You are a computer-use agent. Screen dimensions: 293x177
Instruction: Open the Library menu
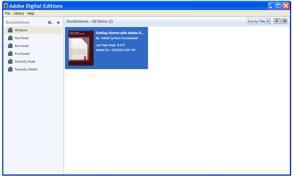click(18, 13)
